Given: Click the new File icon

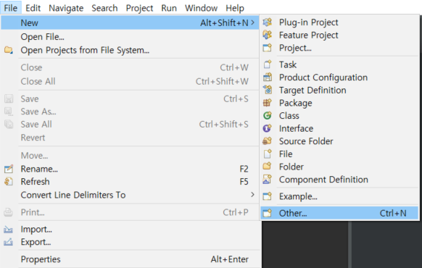Looking at the screenshot, I should 268,154.
